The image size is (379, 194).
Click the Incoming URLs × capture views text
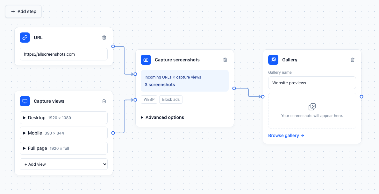(173, 77)
